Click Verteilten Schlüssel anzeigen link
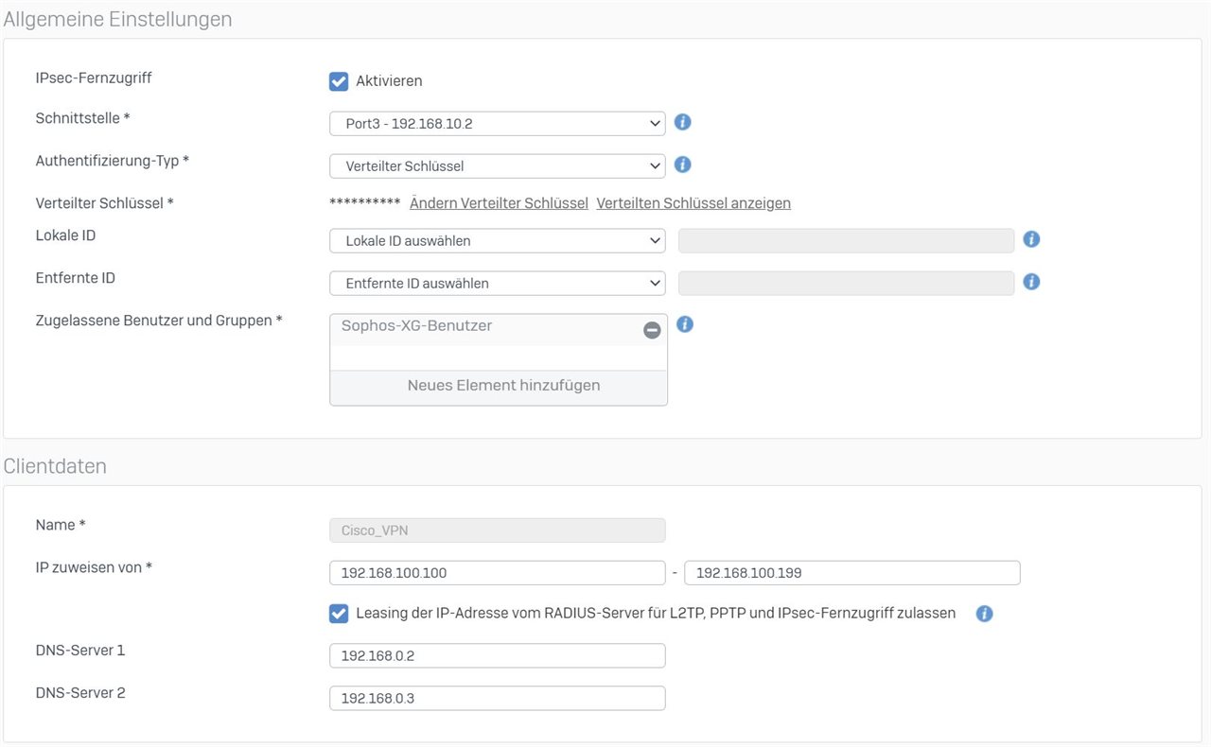The height and width of the screenshot is (747, 1211). click(x=693, y=203)
